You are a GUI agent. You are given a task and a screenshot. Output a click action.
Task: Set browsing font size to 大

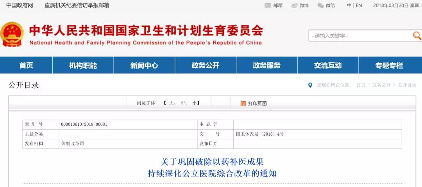(171, 103)
